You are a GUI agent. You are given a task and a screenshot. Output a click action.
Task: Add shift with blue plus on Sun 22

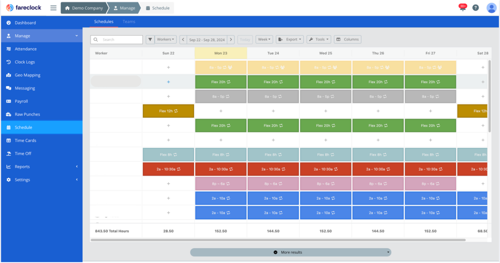(168, 82)
